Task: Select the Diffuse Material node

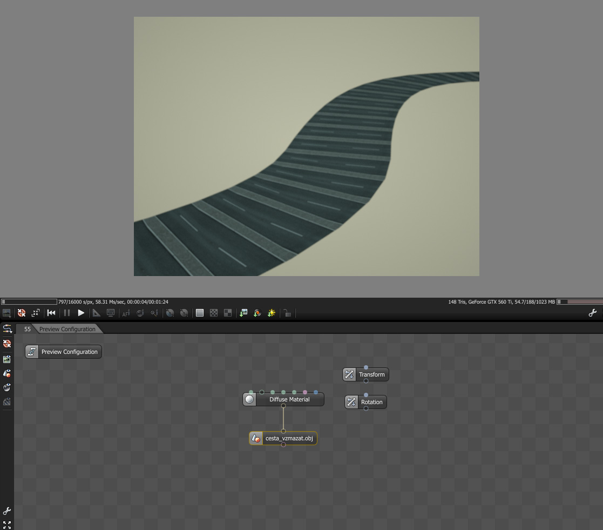Action: tap(283, 399)
